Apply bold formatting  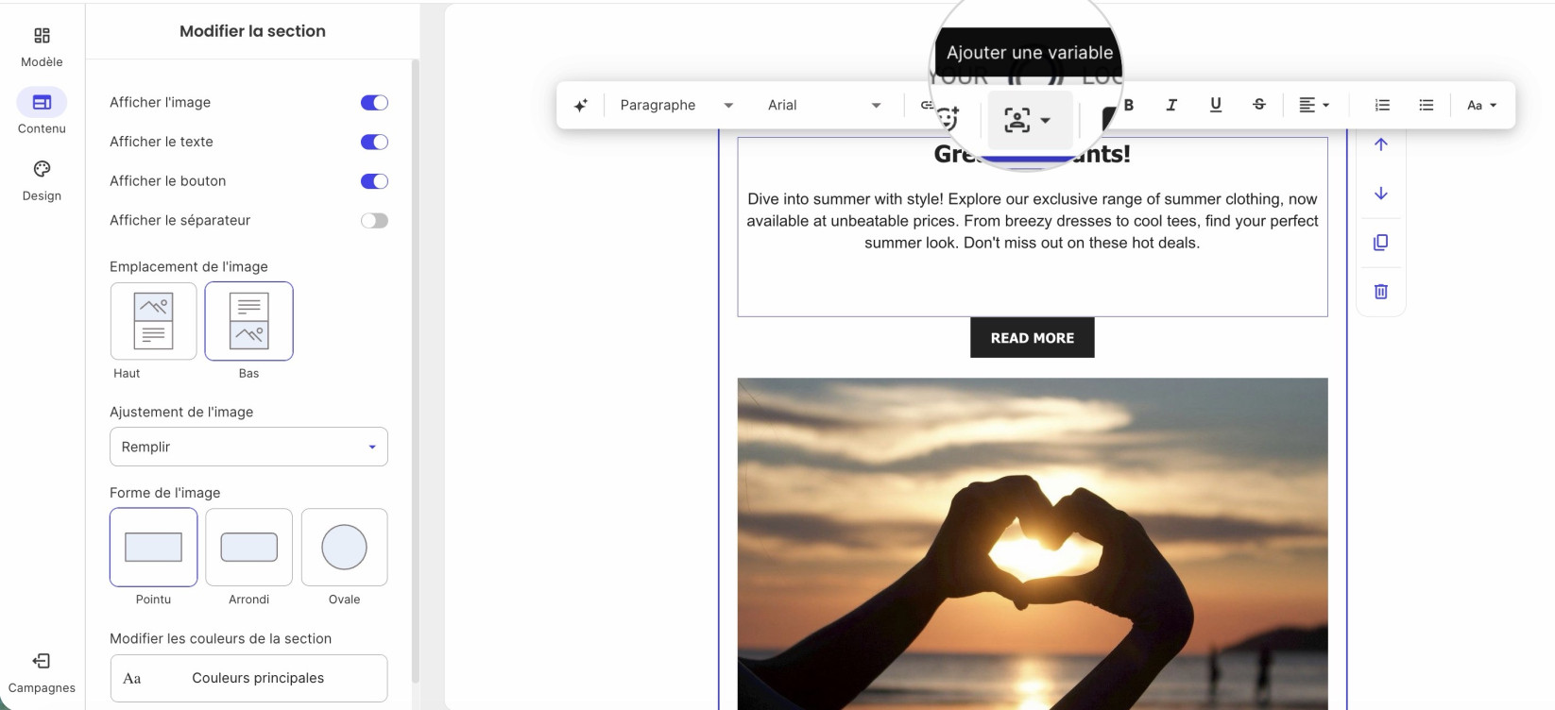(x=1128, y=105)
